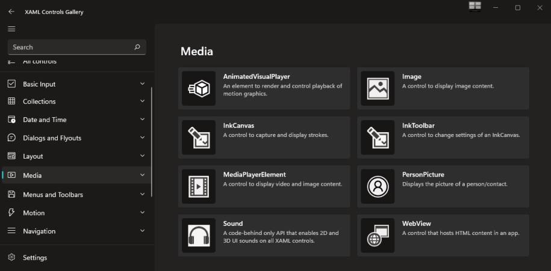Click the Date and Time calendar icon
This screenshot has height=271, width=551.
(11, 120)
